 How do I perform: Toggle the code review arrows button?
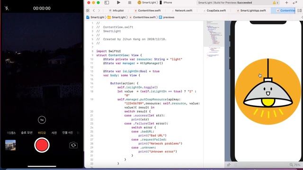click(x=295, y=3)
